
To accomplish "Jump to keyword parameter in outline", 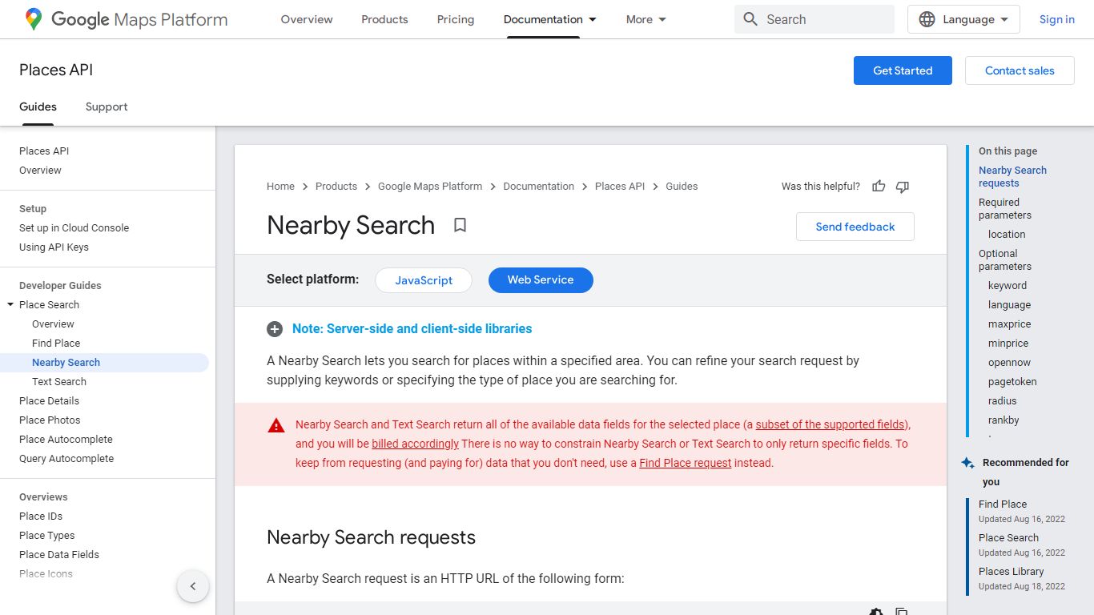I will (x=1008, y=285).
